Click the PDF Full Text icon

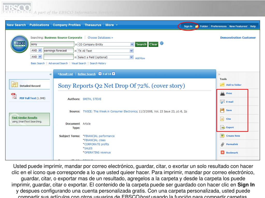pyautogui.click(x=14, y=96)
